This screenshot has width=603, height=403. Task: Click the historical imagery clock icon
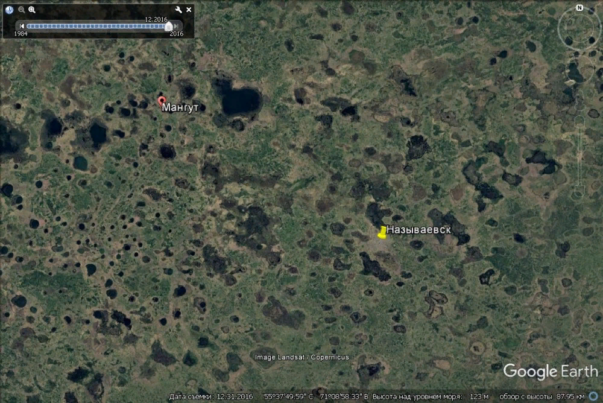[x=10, y=10]
